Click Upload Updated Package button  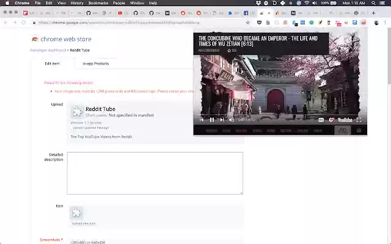click(91, 127)
